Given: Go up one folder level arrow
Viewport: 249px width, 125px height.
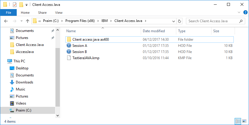Looking at the screenshot, I should pos(28,21).
